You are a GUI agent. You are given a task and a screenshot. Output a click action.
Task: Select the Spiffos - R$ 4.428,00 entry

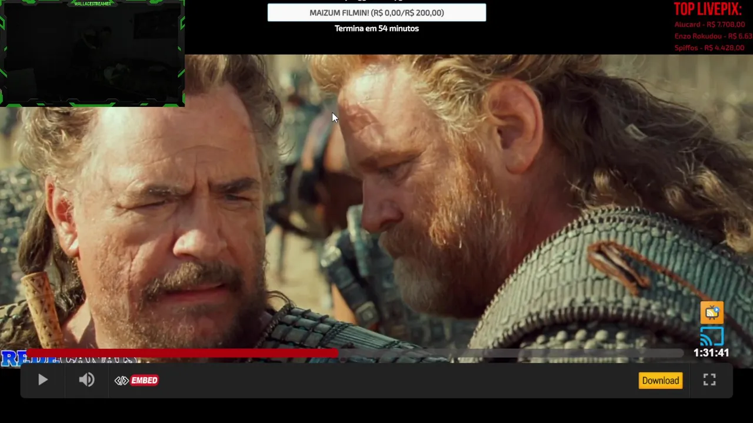point(709,48)
